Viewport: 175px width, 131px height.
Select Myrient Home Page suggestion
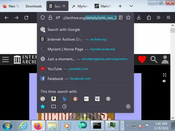[85, 49]
